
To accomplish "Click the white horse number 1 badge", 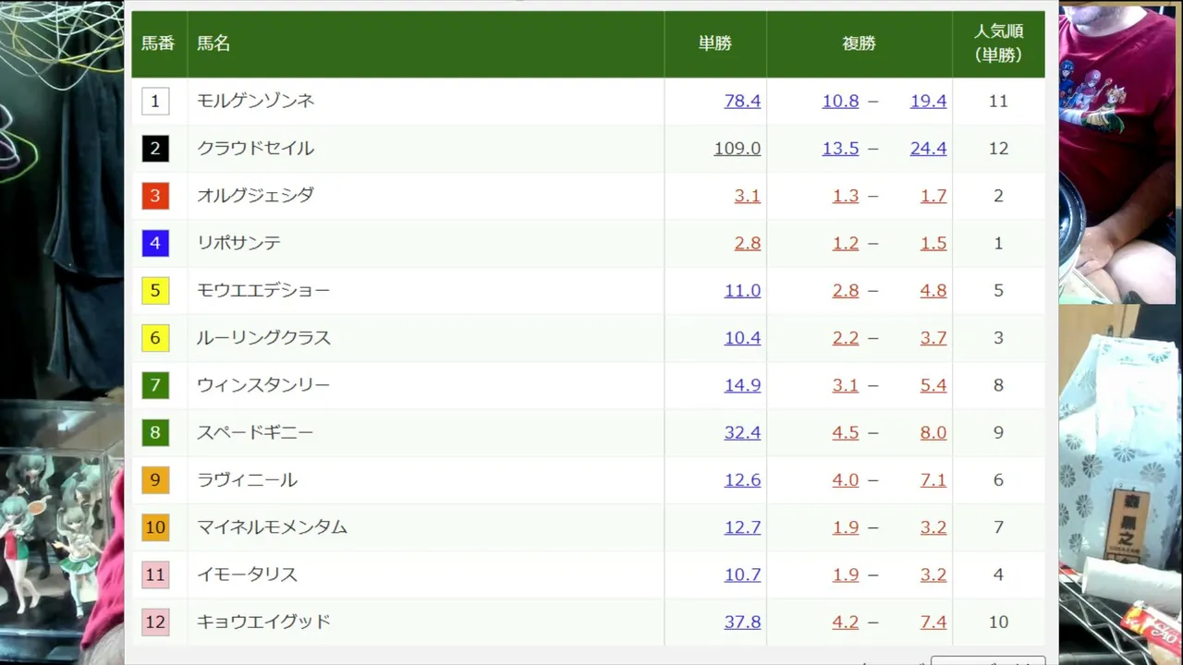I will point(155,101).
